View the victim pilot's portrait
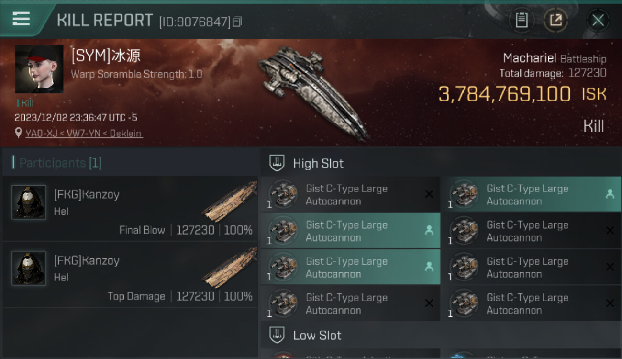622x359 pixels. (39, 69)
